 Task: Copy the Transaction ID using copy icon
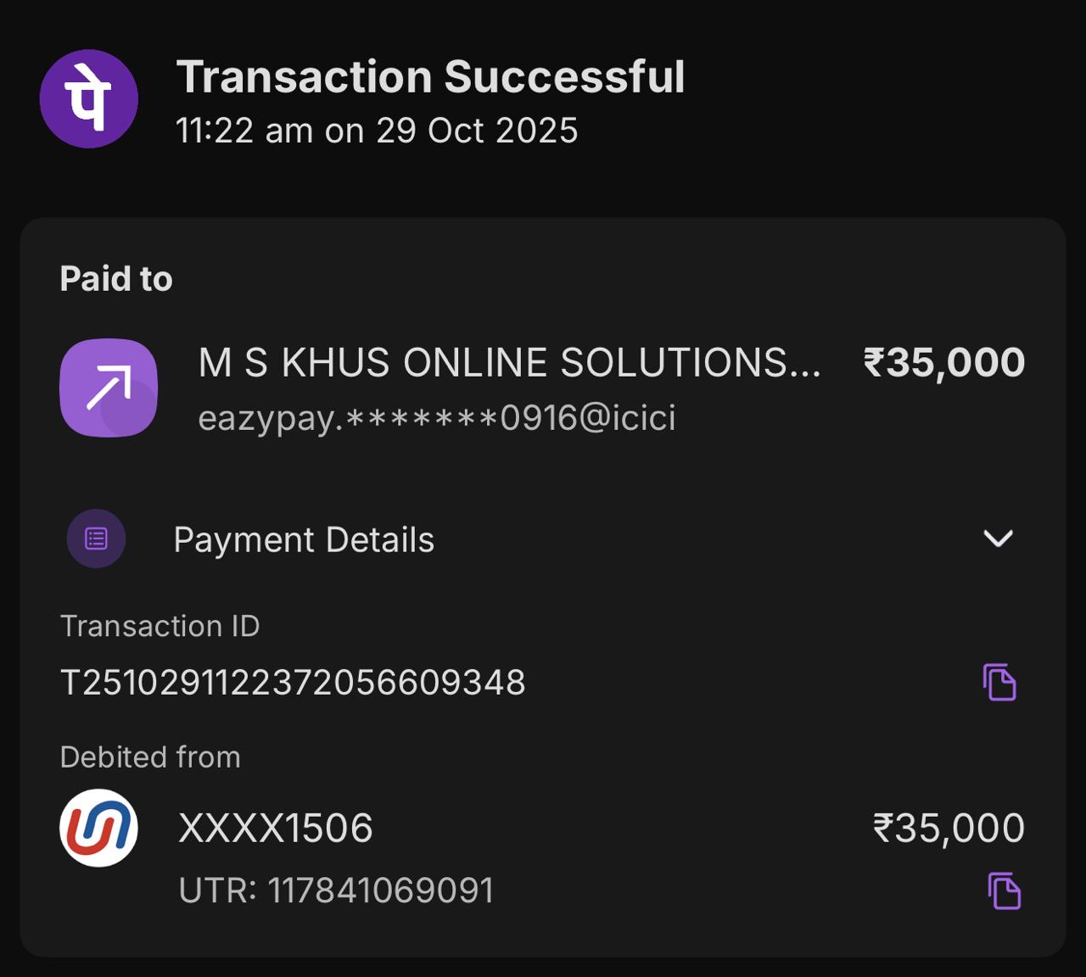(x=999, y=682)
